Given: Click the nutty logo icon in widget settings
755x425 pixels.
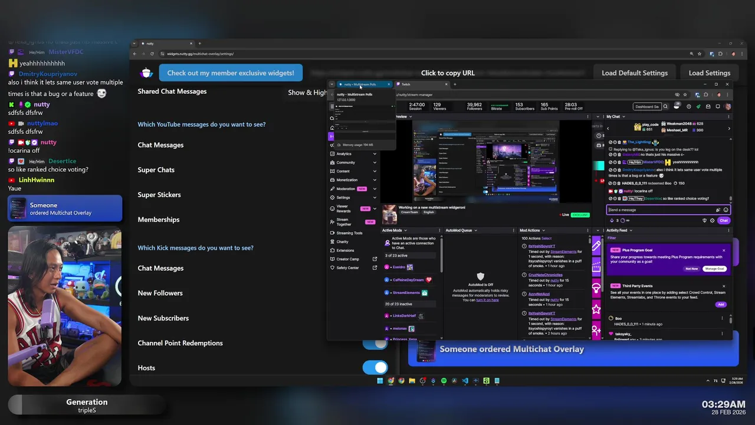Looking at the screenshot, I should [147, 73].
